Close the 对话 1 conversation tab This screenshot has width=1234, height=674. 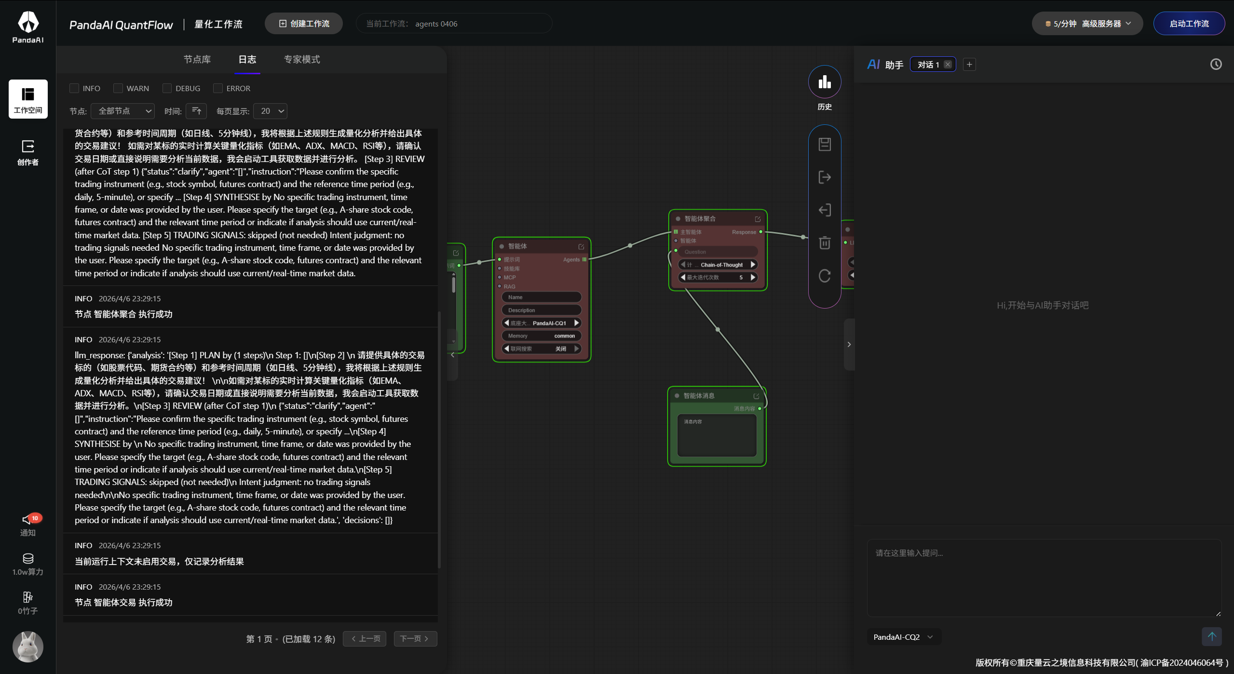point(948,64)
